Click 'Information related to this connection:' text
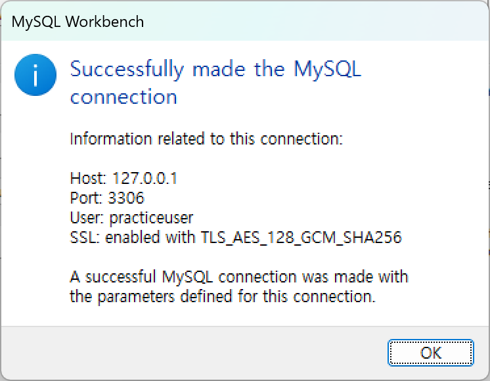 pyautogui.click(x=206, y=139)
